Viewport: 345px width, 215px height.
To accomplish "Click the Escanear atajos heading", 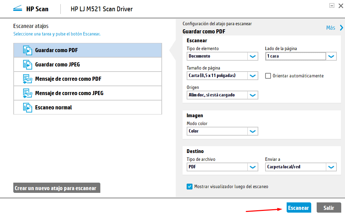I will (x=31, y=26).
